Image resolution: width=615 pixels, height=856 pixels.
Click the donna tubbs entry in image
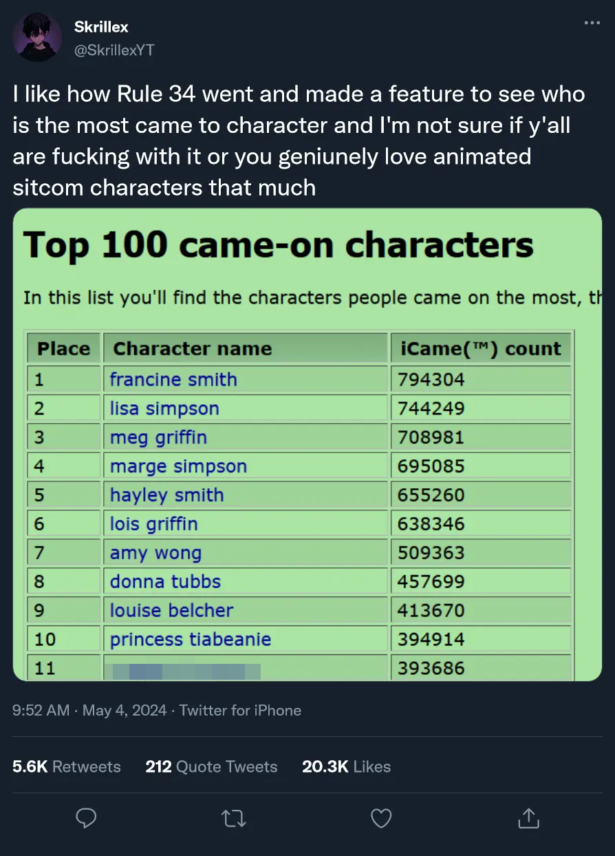[x=165, y=582]
